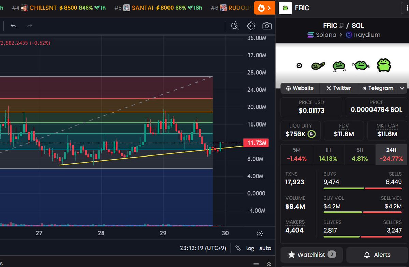Viewport: 409px width, 267px height.
Task: Copy the FRIC token address
Action: coord(341,25)
